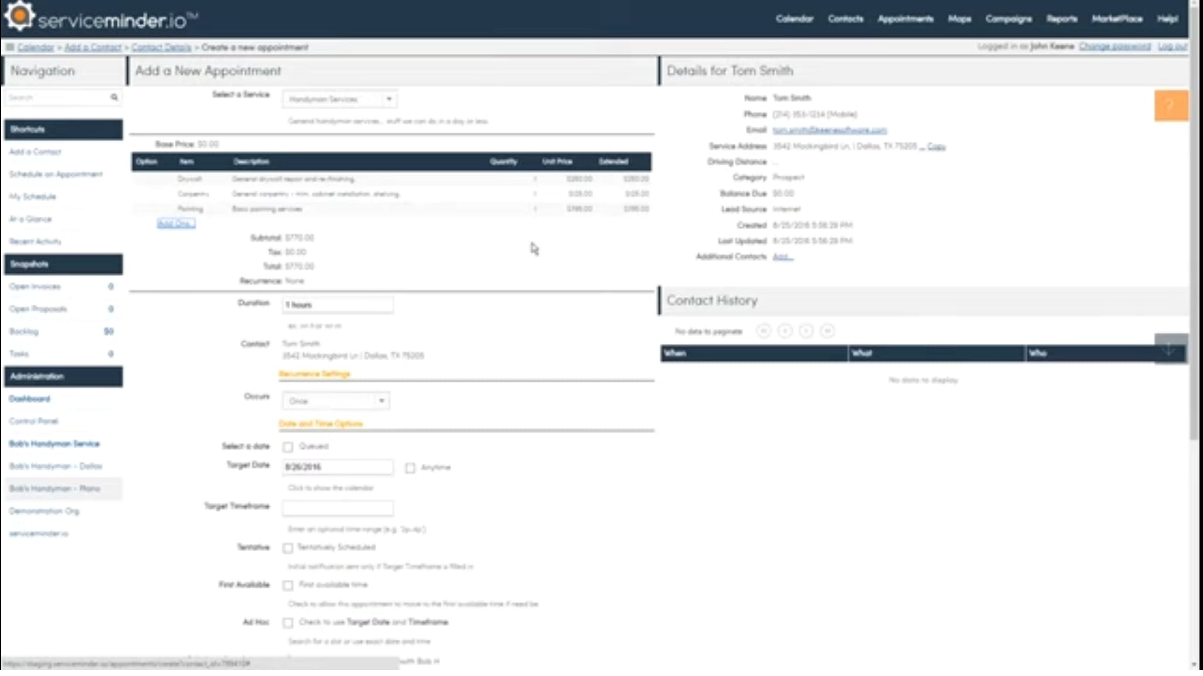Open Appointments in the top menu
The image size is (1203, 676).
click(x=905, y=19)
